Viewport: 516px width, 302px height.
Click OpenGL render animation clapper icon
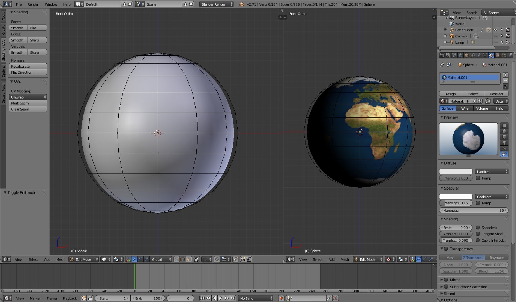point(249,259)
